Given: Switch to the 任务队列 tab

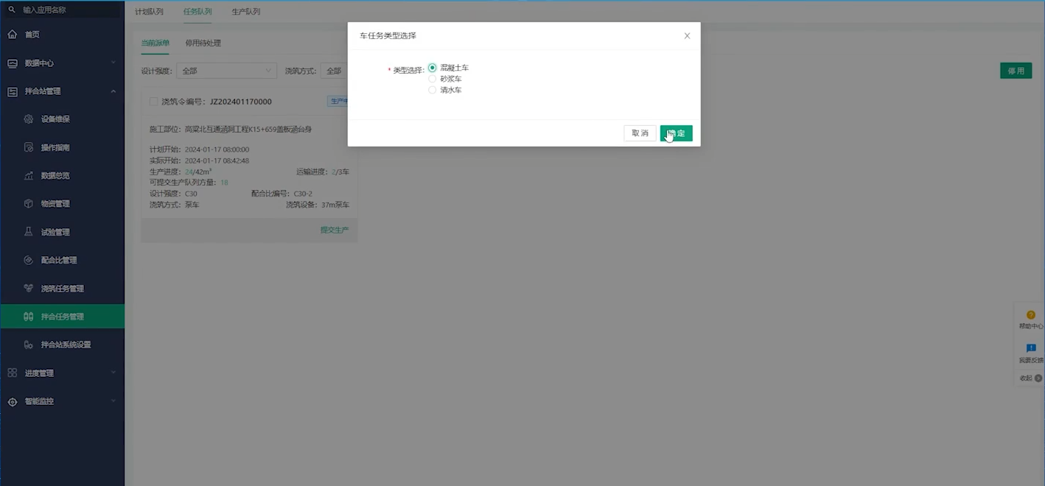Looking at the screenshot, I should (198, 12).
